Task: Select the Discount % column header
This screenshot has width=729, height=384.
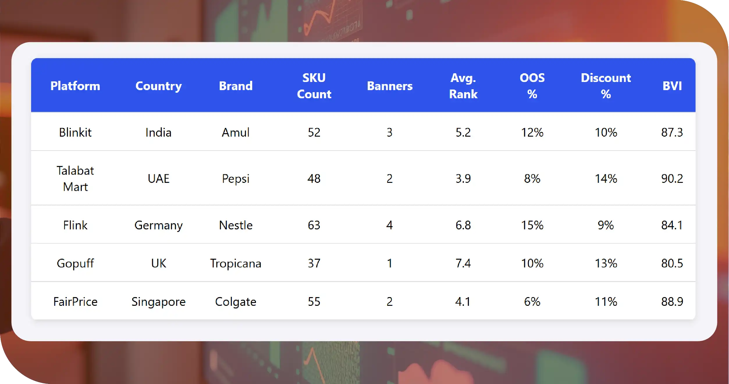Action: click(x=606, y=86)
